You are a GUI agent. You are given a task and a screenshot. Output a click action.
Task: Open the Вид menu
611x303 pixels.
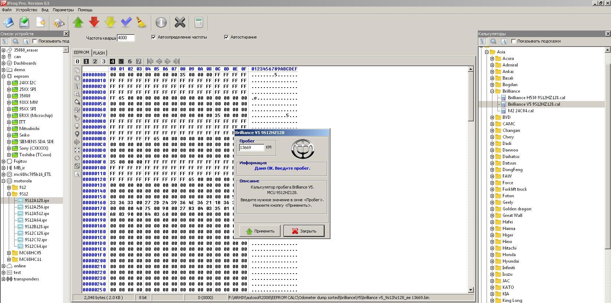click(x=45, y=10)
